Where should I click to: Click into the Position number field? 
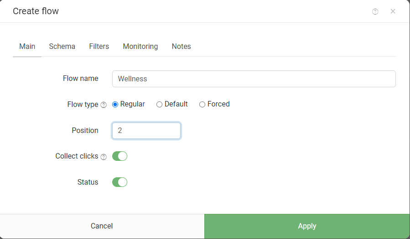pos(146,131)
